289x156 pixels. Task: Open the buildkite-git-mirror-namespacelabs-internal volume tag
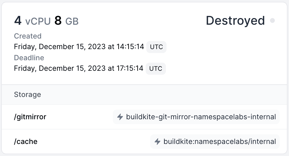point(201,117)
